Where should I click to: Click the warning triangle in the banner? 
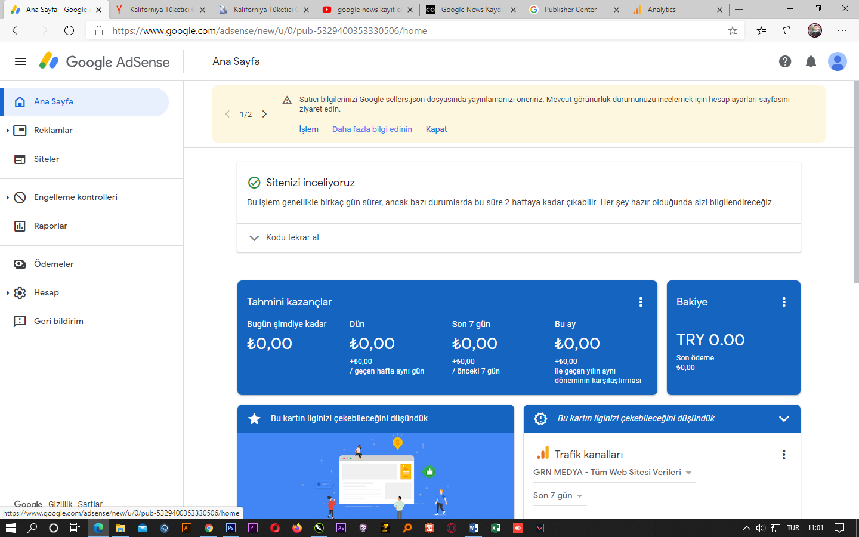coord(287,100)
